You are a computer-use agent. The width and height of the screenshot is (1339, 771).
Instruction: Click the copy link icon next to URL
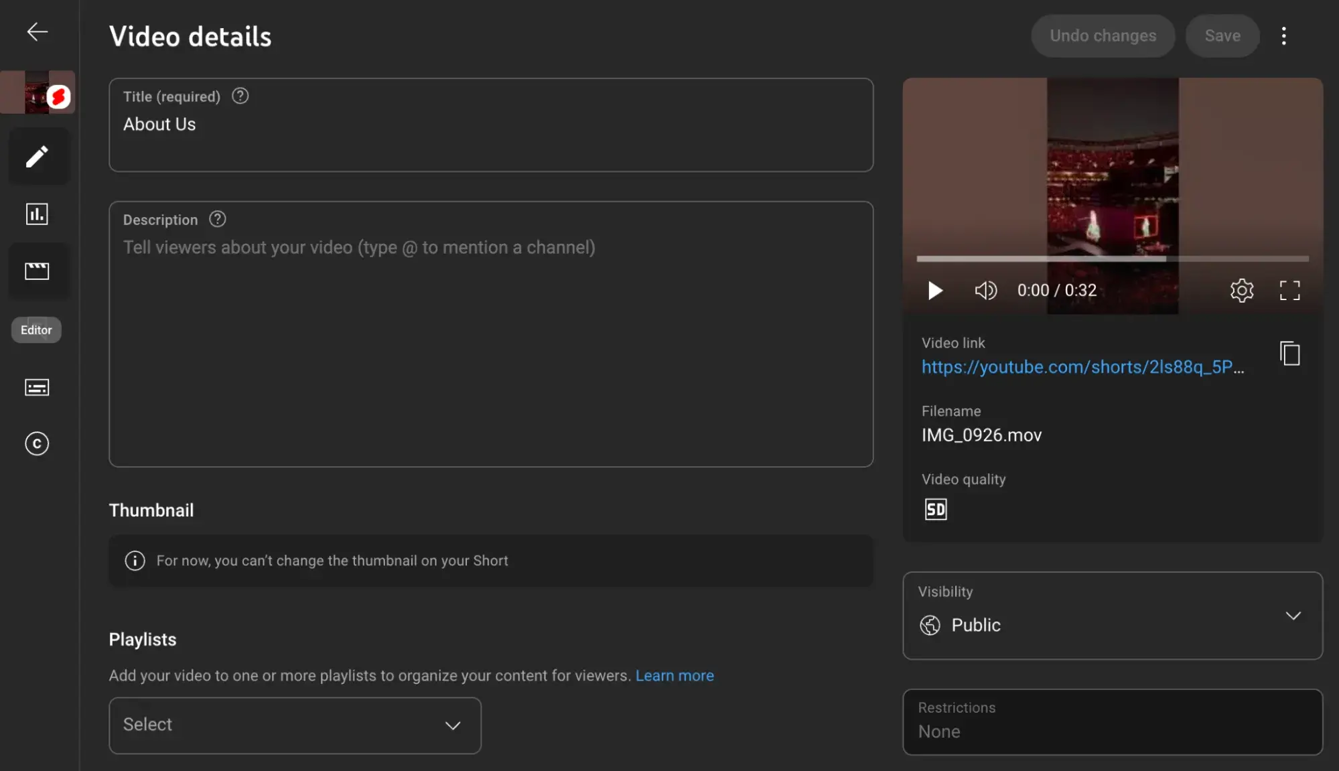(1289, 354)
